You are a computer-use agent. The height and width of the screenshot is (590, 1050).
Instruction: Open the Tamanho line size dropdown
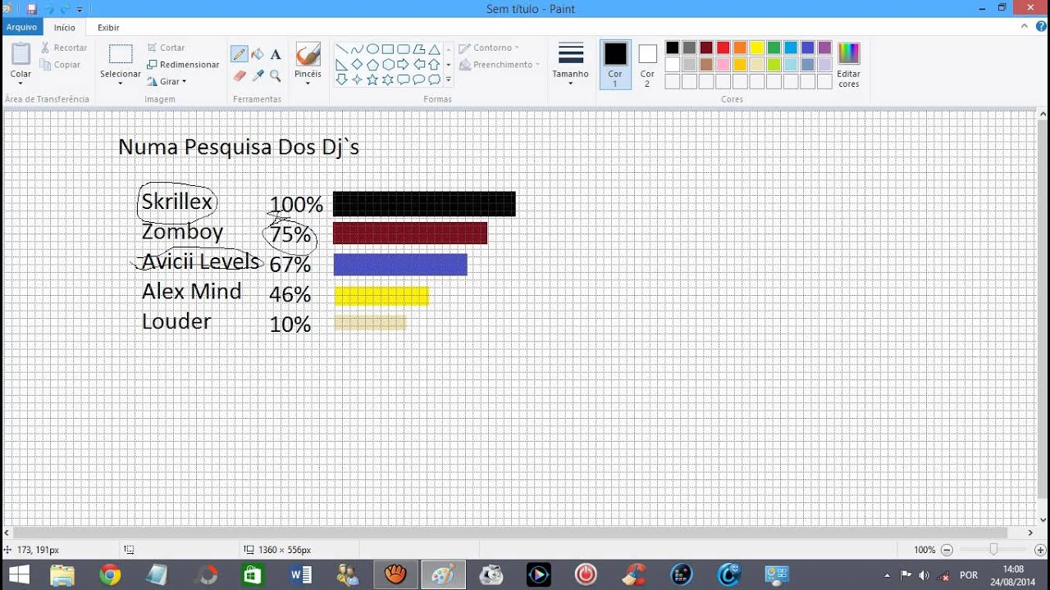pyautogui.click(x=570, y=65)
